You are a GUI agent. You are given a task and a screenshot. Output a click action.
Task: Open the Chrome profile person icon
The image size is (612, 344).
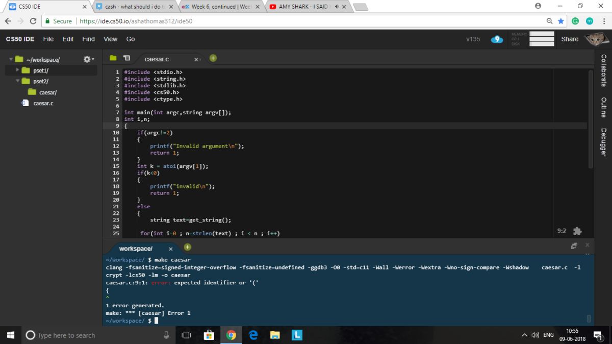pos(538,6)
